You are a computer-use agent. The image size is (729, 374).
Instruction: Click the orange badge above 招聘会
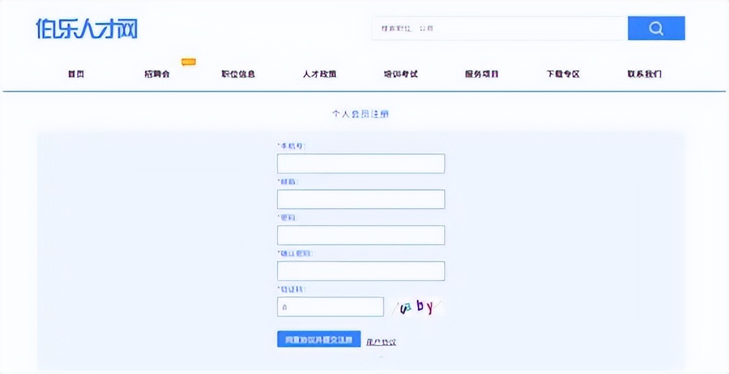click(x=188, y=62)
